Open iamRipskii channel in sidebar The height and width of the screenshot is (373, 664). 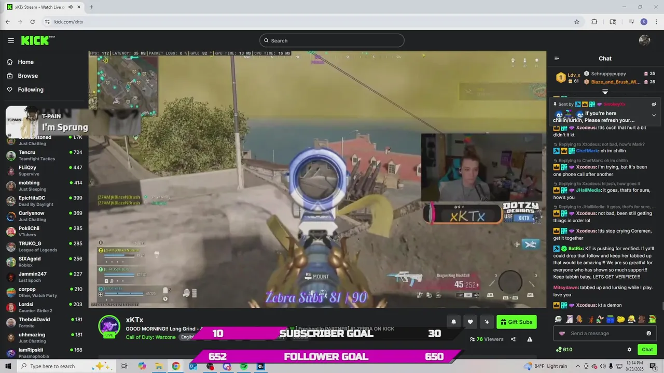(44, 353)
